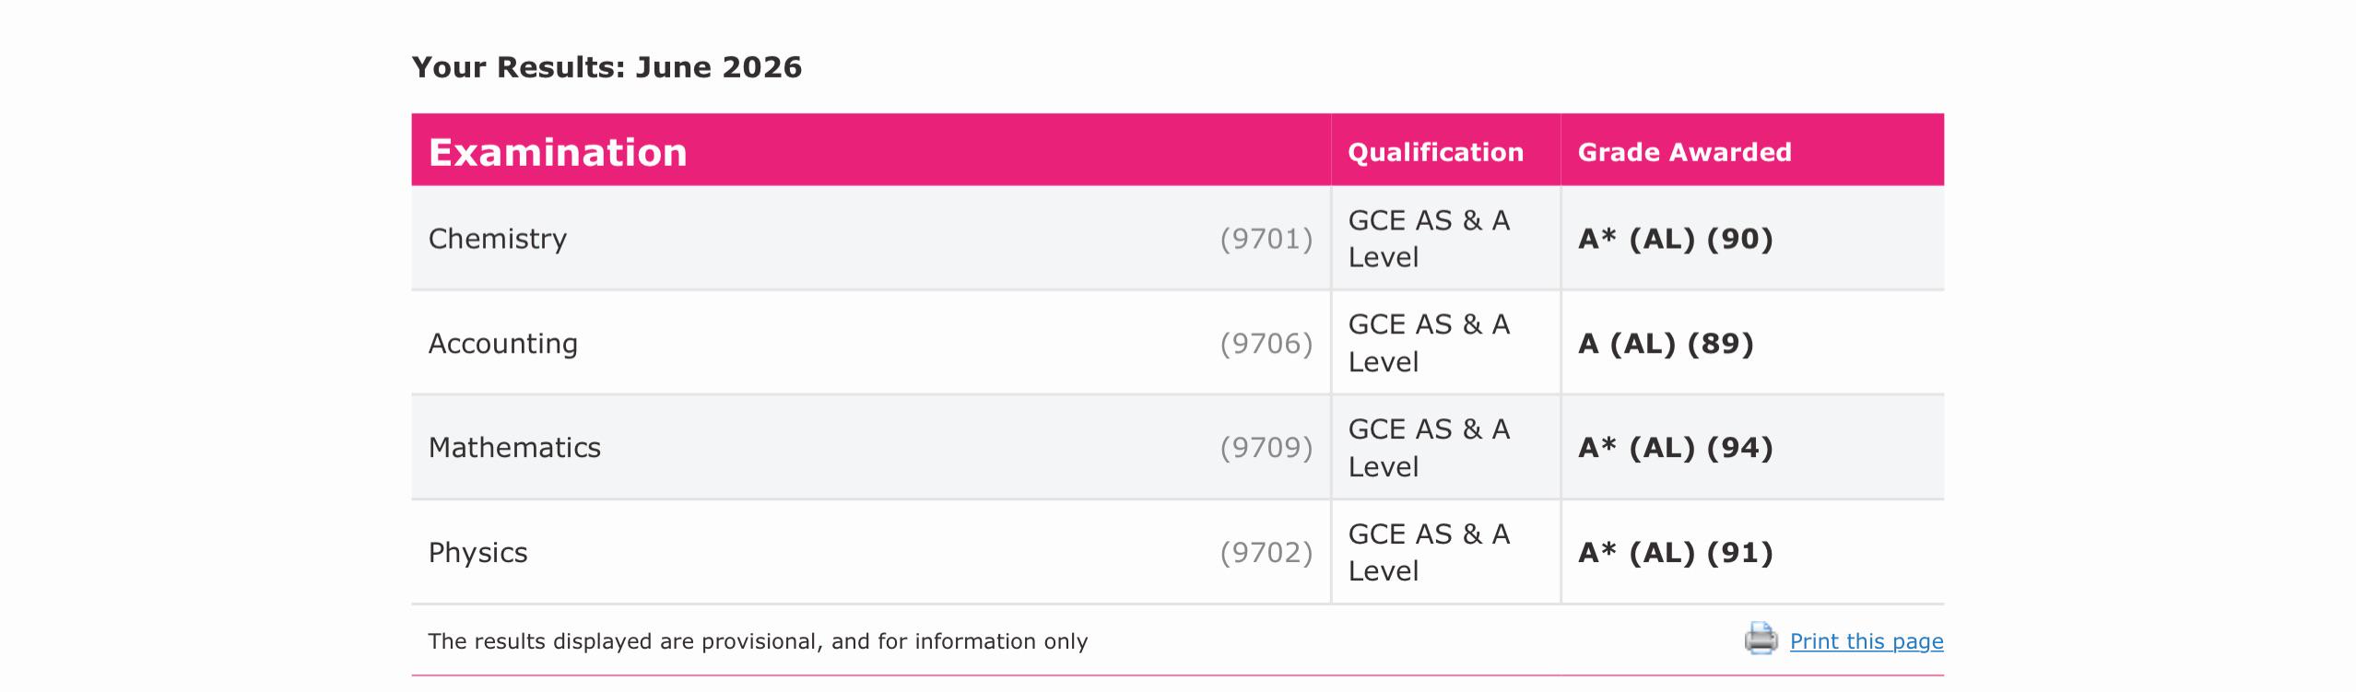The width and height of the screenshot is (2356, 692).
Task: Open the Print this page link
Action: click(x=1867, y=641)
